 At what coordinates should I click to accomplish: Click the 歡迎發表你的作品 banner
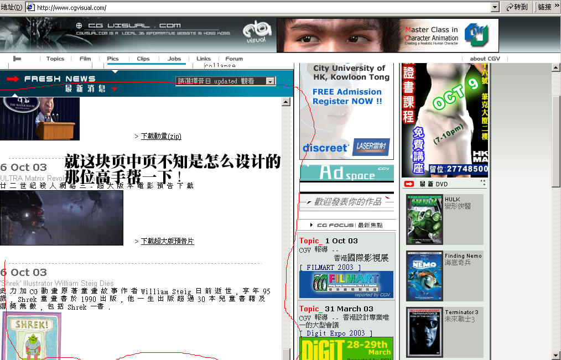[347, 202]
